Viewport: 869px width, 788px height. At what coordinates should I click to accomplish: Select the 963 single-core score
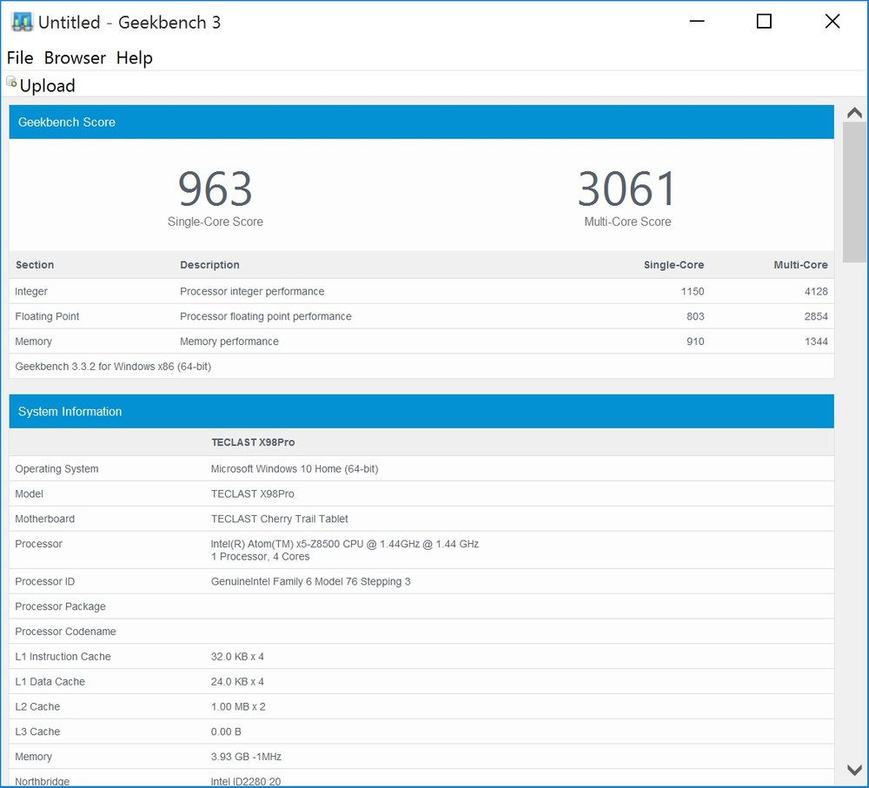[215, 189]
